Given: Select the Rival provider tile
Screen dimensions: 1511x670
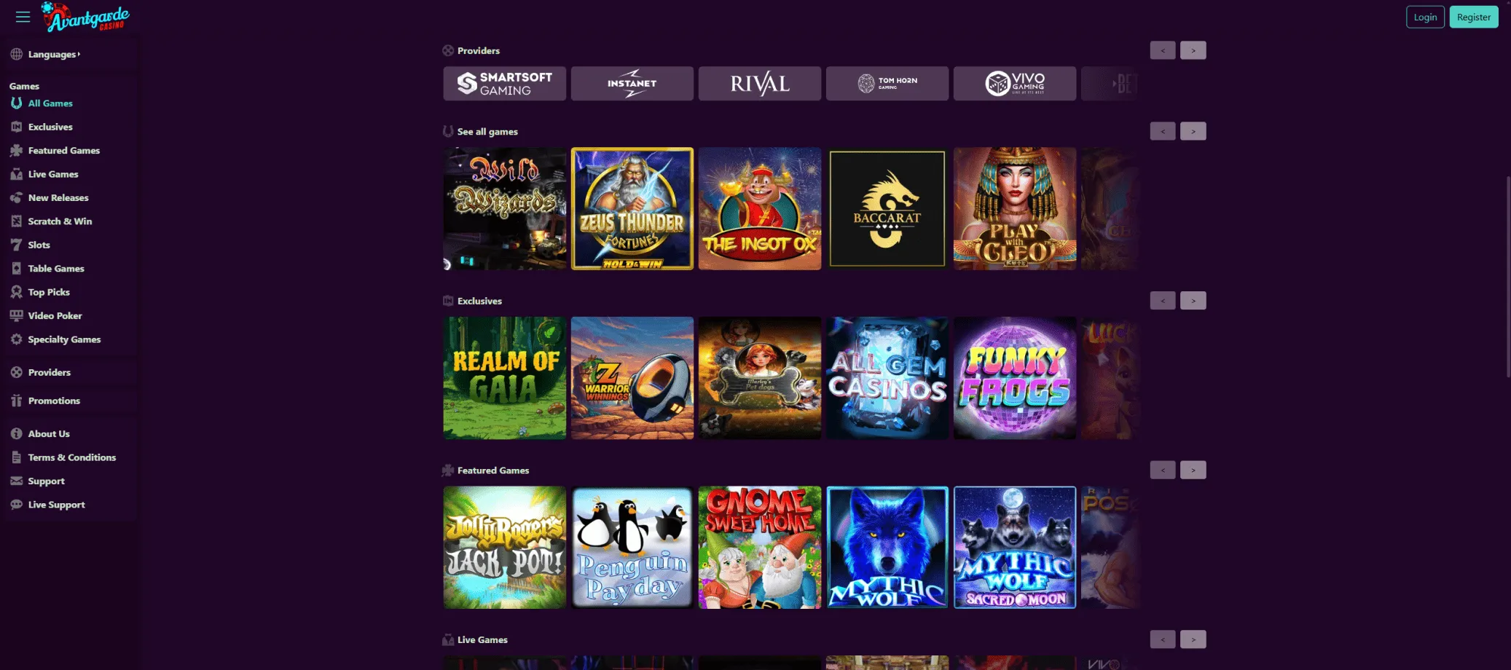Looking at the screenshot, I should (x=760, y=84).
